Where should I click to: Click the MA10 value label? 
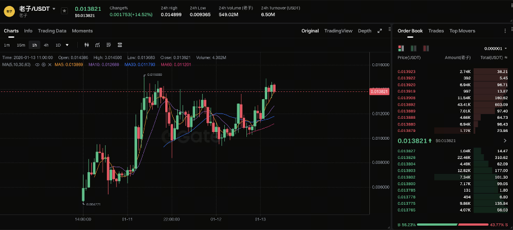click(103, 65)
